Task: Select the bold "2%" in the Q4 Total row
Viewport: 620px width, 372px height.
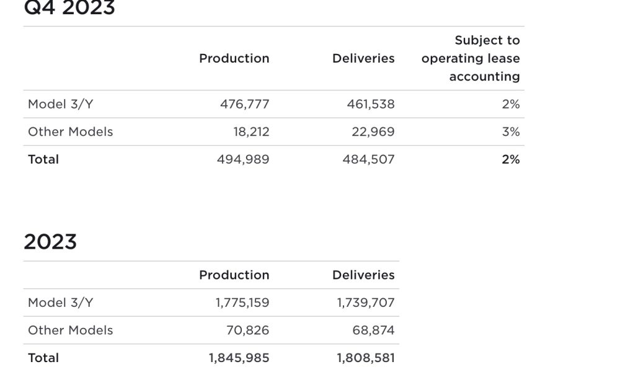Action: click(511, 160)
